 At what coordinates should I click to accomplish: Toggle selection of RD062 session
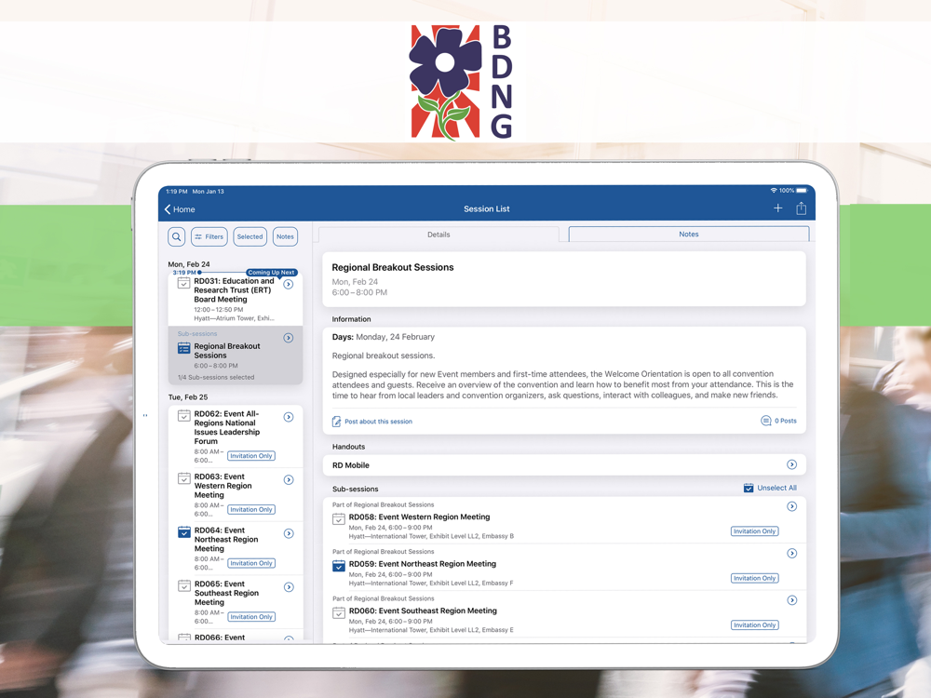click(184, 416)
